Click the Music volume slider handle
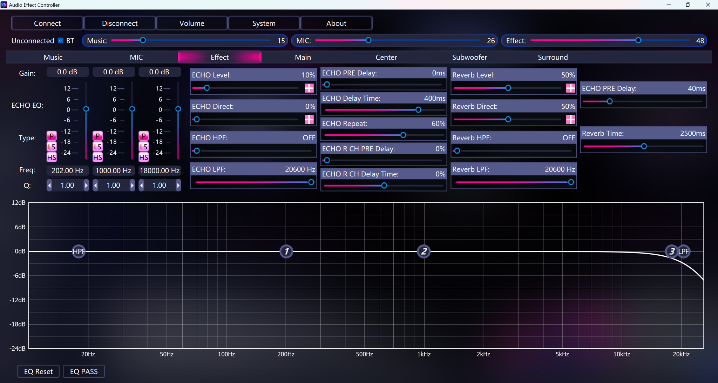The image size is (718, 383). point(143,40)
